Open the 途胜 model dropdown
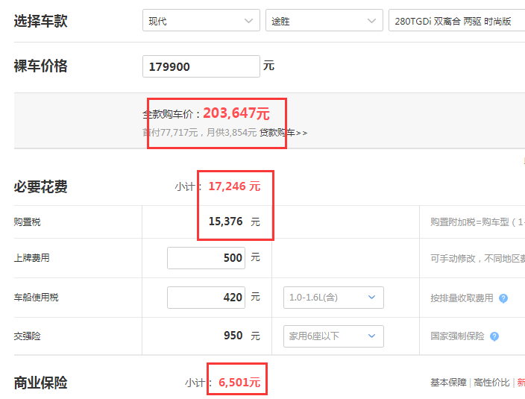The width and height of the screenshot is (525, 399). [x=324, y=21]
